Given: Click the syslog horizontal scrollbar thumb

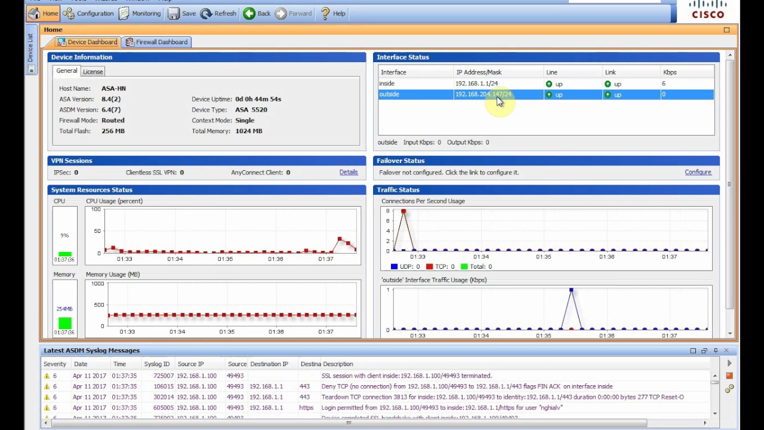Looking at the screenshot, I should point(349,423).
